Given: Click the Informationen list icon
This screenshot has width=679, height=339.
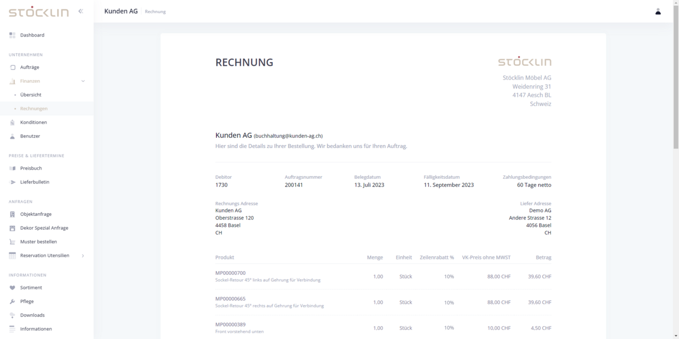Looking at the screenshot, I should coord(12,329).
